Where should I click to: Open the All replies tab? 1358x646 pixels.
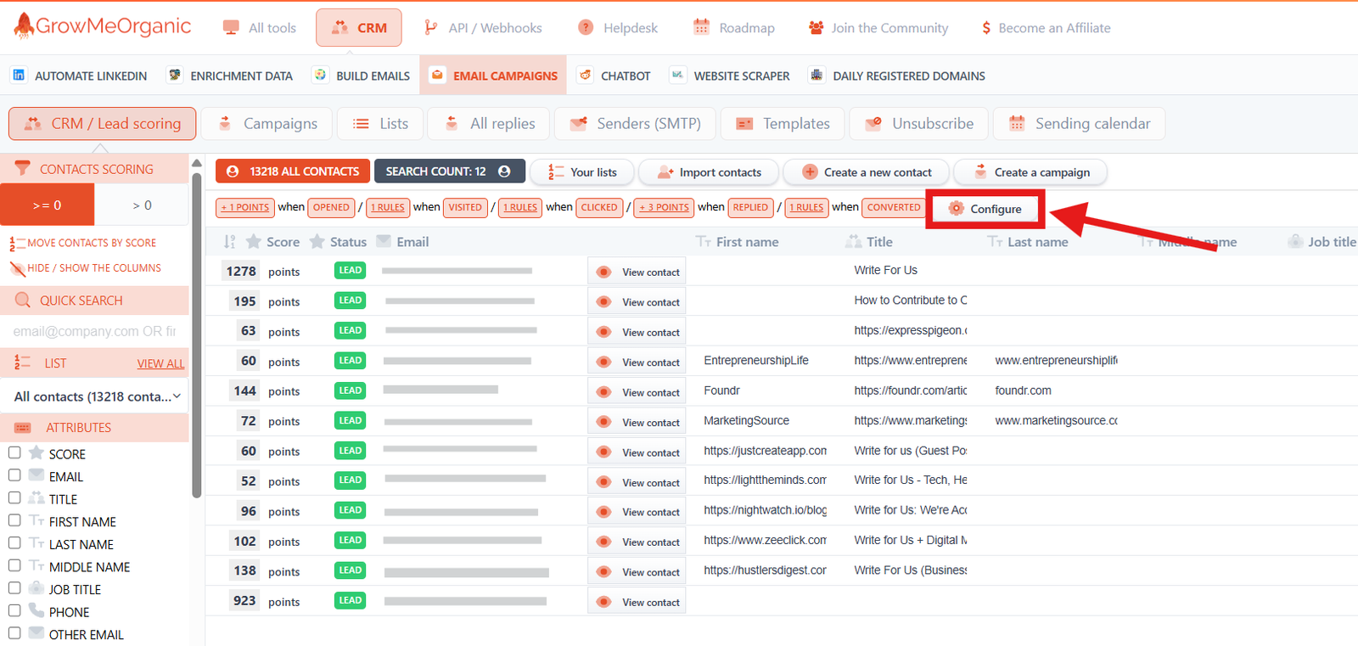(x=488, y=123)
